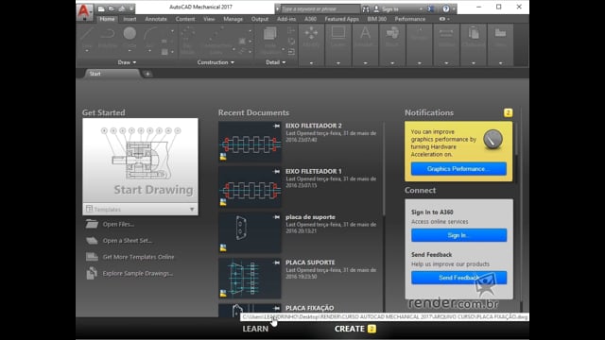Pin the EIXO FILETEADOR 1 document
Viewport: 605px width, 340px height.
(276, 171)
